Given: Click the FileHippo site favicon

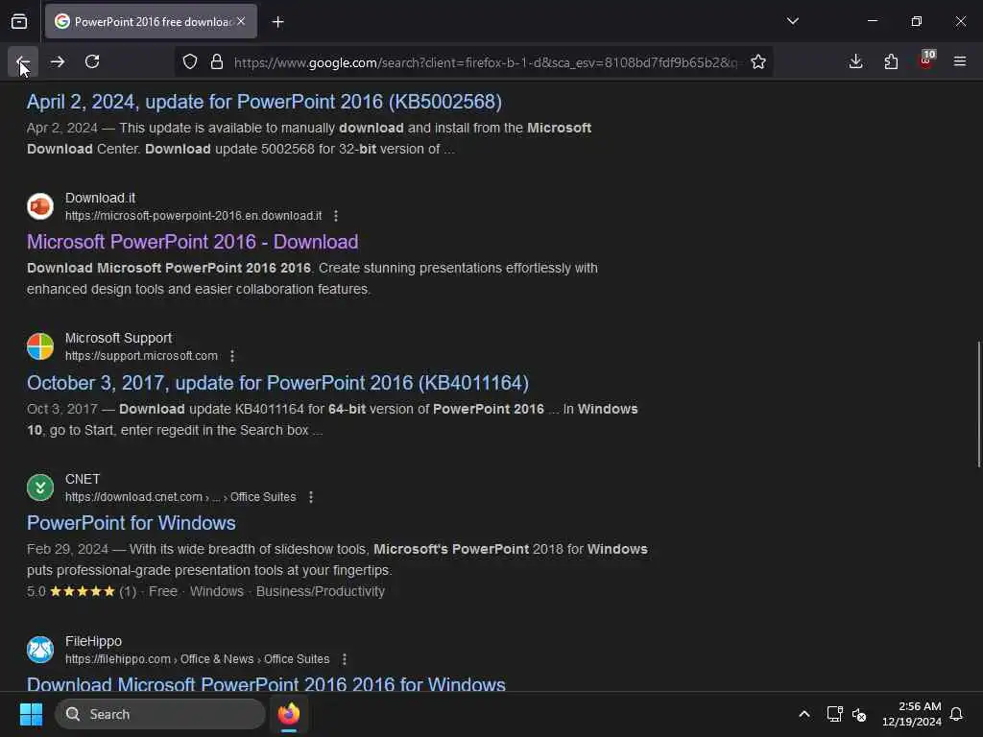Looking at the screenshot, I should click(x=40, y=650).
